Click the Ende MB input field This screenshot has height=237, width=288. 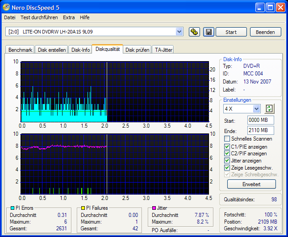(x=260, y=130)
